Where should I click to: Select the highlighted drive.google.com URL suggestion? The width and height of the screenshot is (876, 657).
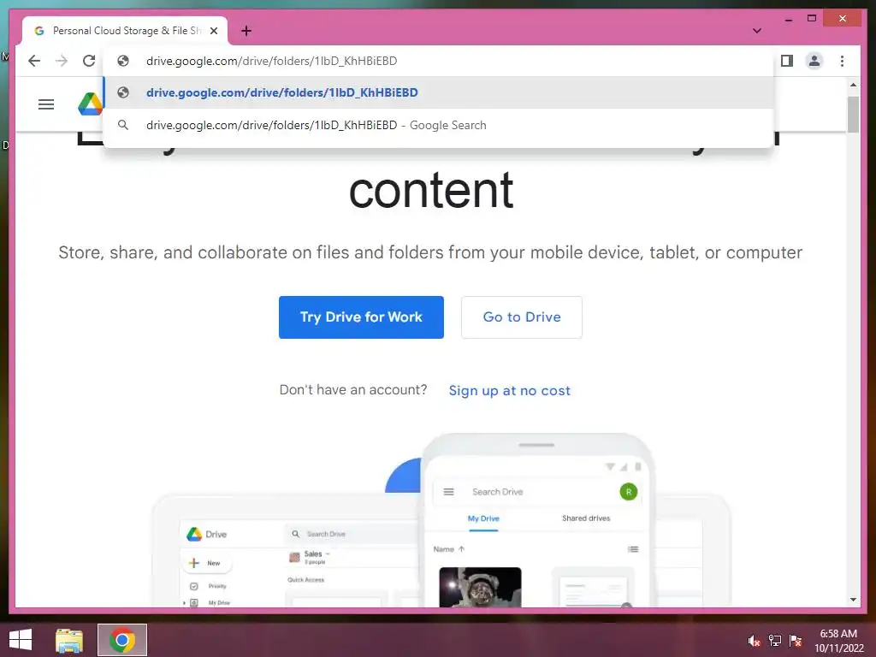[x=439, y=92]
